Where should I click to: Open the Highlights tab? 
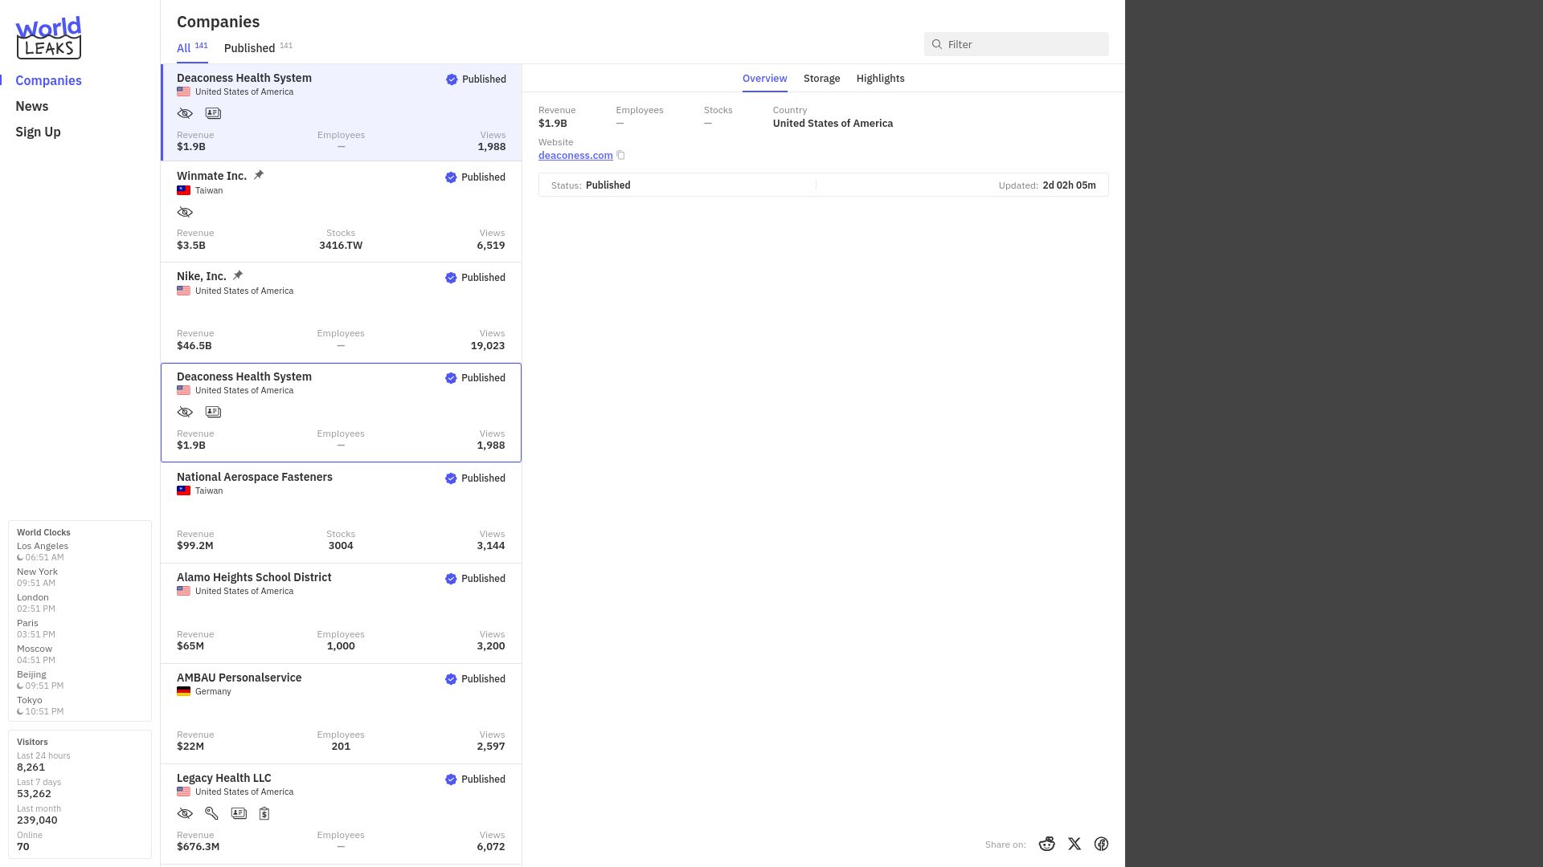tap(880, 78)
